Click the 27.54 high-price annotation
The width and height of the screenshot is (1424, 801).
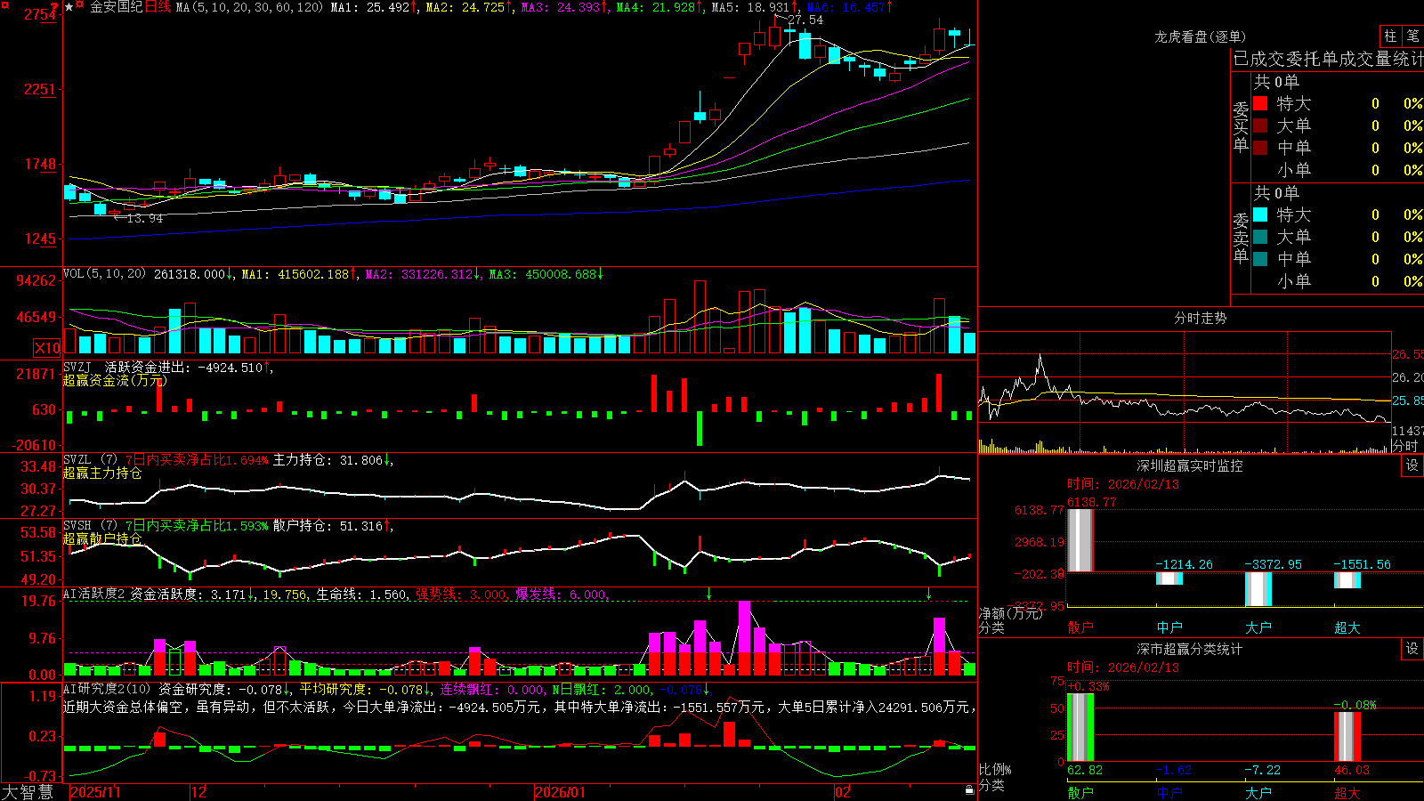[805, 20]
